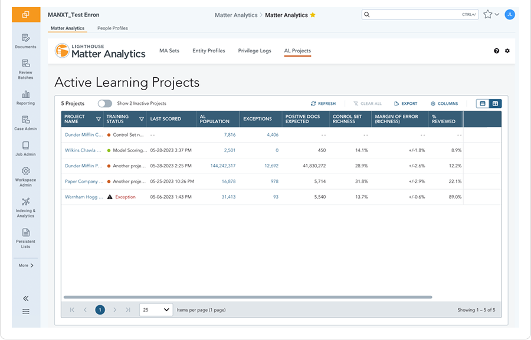The image size is (531, 340).
Task: Click the hamburger menu icon in sidebar
Action: (26, 311)
